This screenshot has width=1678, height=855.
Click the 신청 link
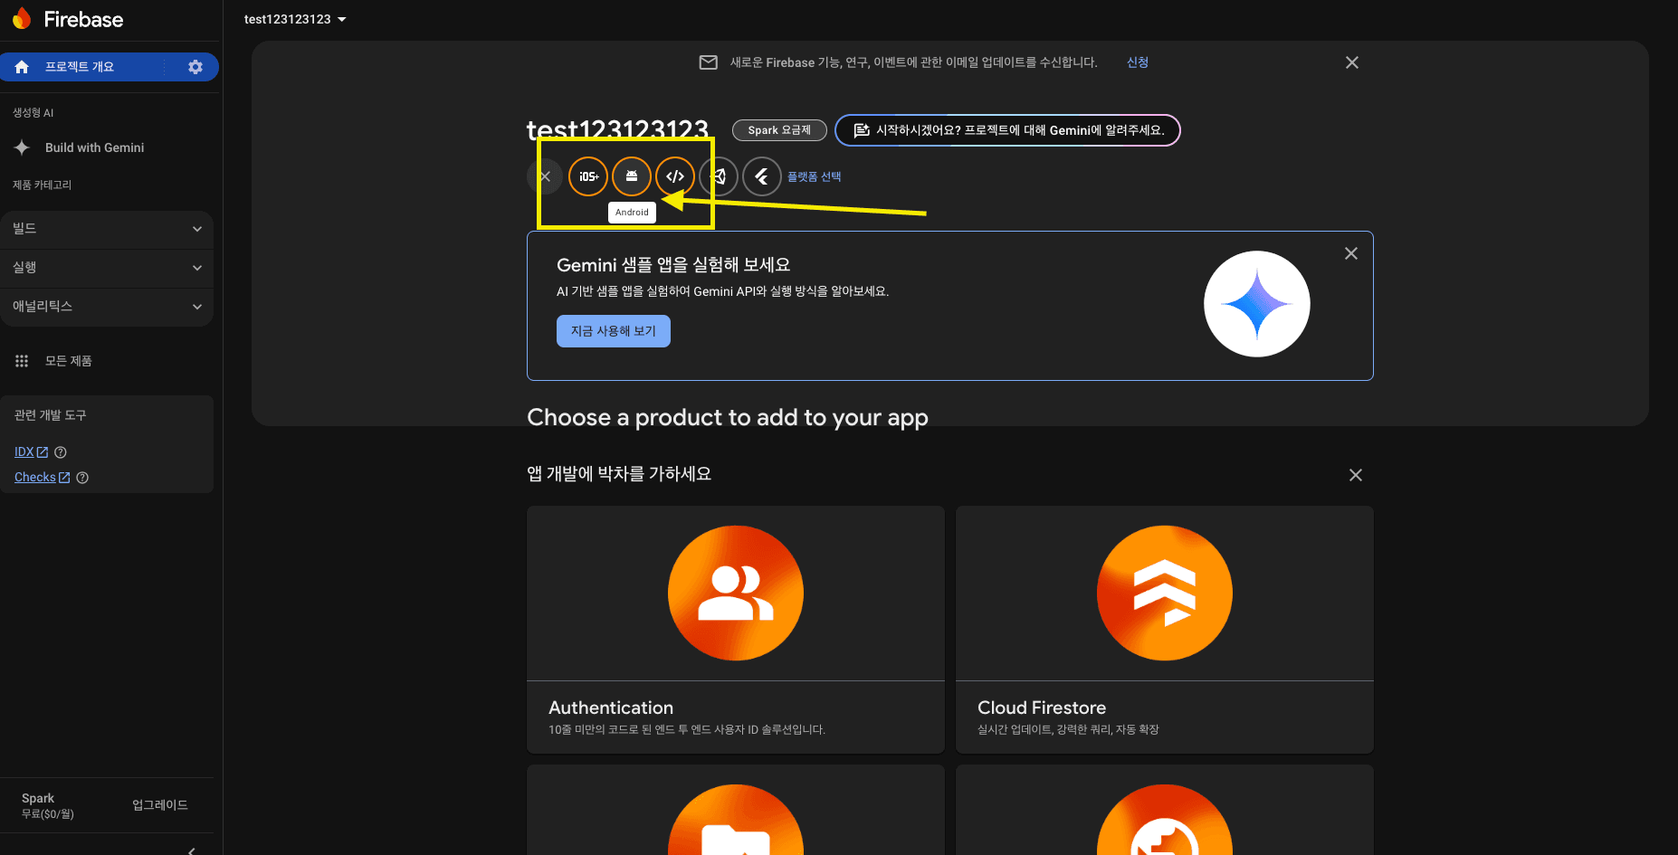tap(1138, 62)
